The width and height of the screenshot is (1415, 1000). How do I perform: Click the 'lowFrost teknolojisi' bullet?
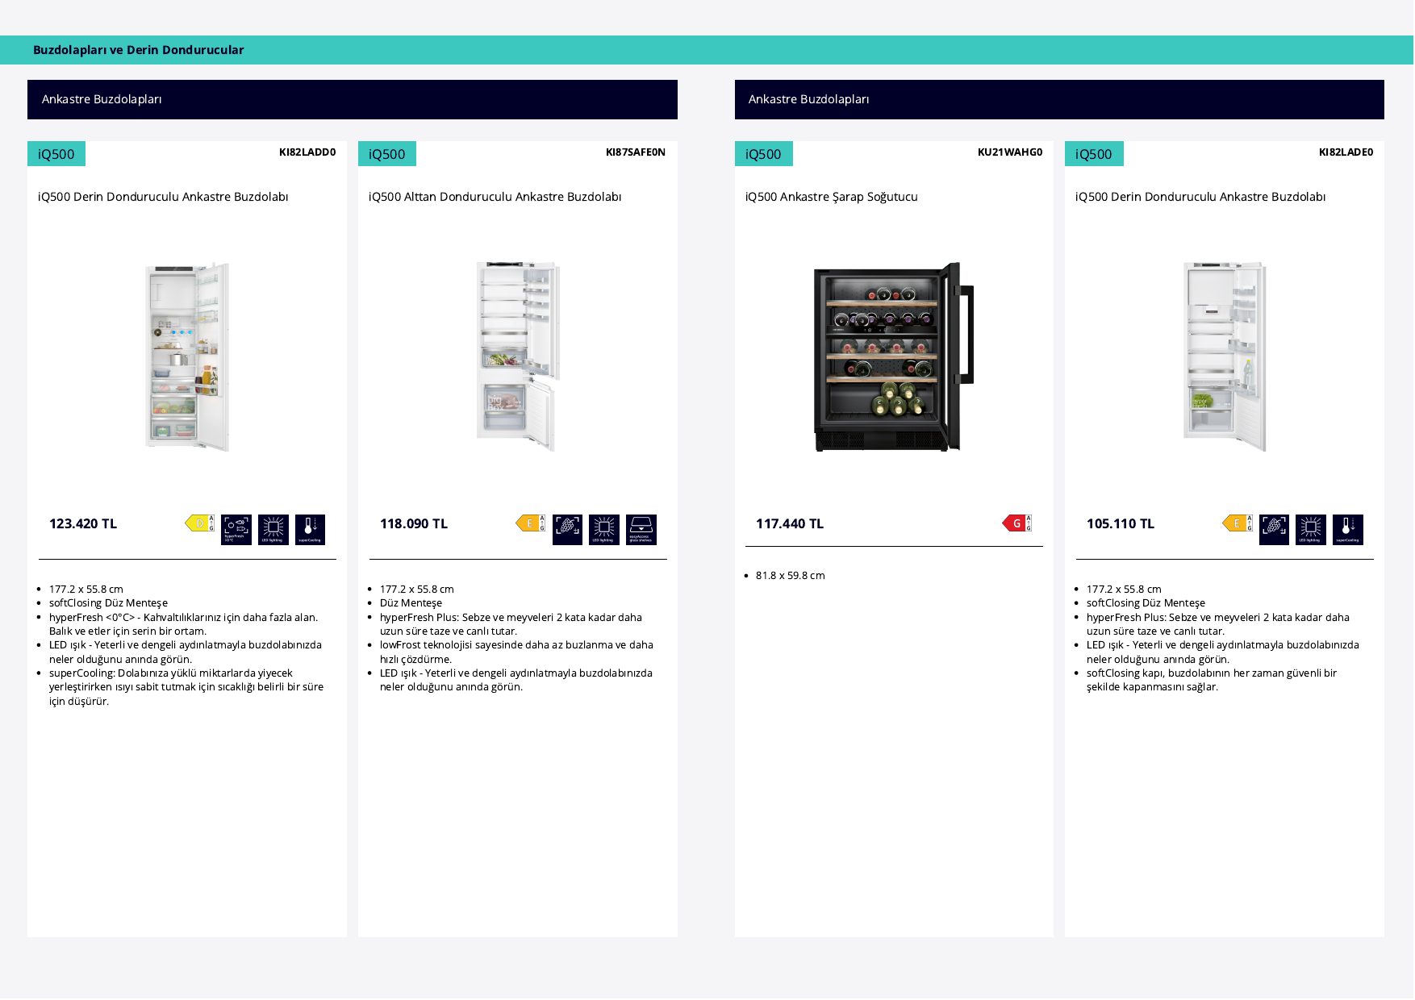point(516,652)
